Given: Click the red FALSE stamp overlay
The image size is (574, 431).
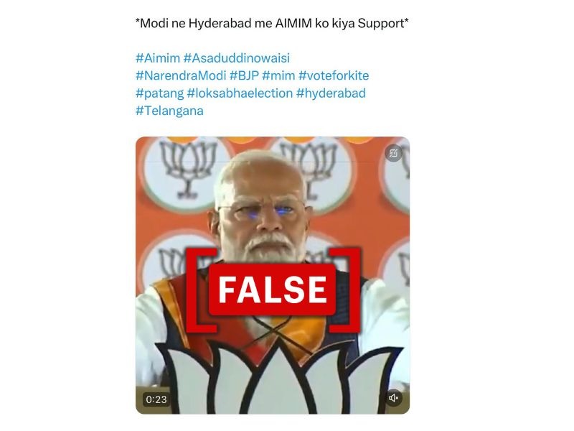Looking at the screenshot, I should [273, 289].
